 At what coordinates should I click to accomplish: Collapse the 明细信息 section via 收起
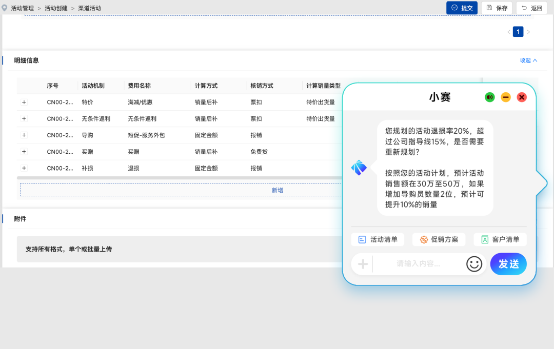pos(528,60)
